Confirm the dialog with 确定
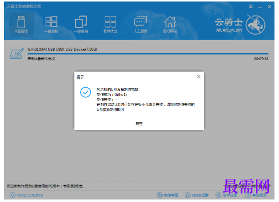Viewport: 279px width, 202px height. [x=139, y=124]
